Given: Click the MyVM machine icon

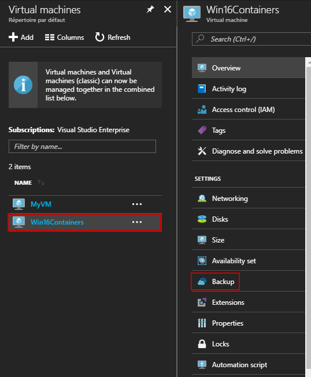Looking at the screenshot, I should coord(18,204).
